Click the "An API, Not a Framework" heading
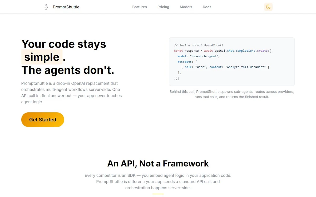Image resolution: width=316 pixels, height=197 pixels. coord(158,163)
